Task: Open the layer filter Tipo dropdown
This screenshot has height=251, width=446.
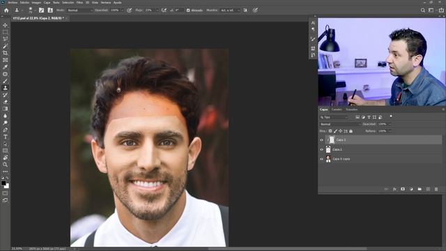Action: 334,117
